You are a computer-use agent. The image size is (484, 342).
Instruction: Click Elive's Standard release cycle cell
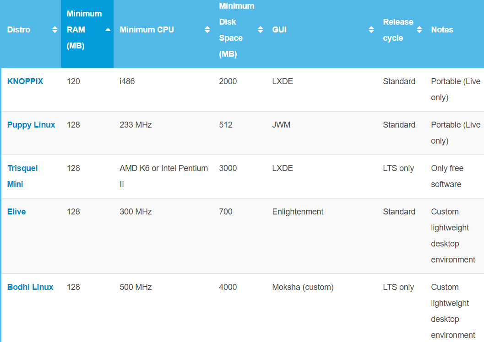pos(399,212)
